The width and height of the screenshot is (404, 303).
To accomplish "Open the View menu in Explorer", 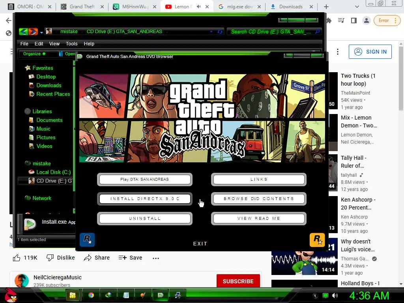I will 54,43.
